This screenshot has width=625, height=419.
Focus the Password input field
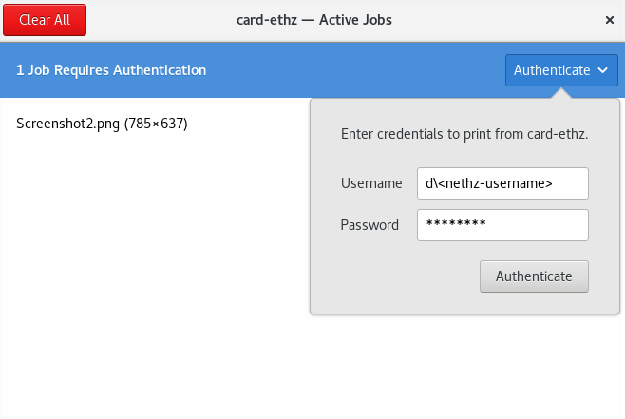pos(502,225)
